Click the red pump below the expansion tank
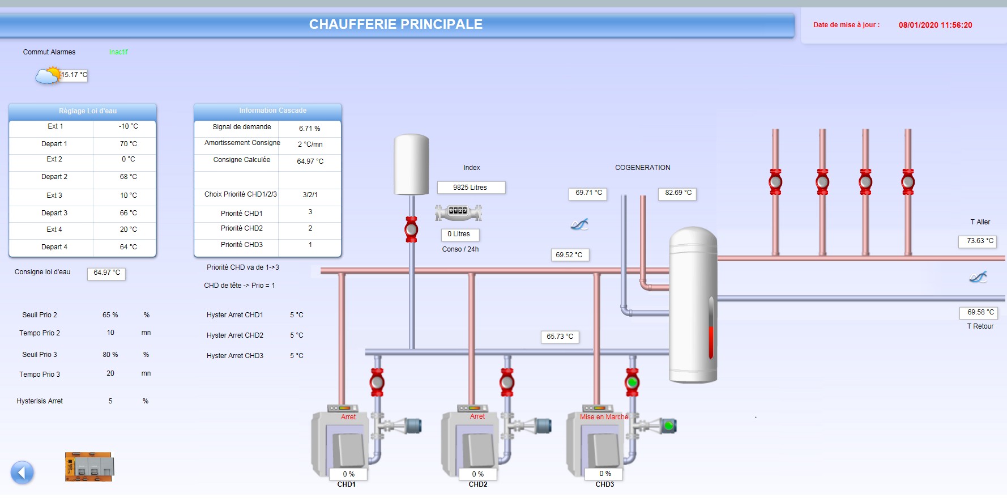The width and height of the screenshot is (1007, 502). click(x=411, y=229)
